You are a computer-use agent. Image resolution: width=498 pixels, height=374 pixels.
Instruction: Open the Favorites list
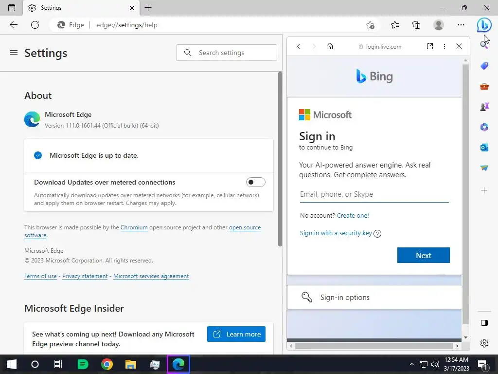395,25
